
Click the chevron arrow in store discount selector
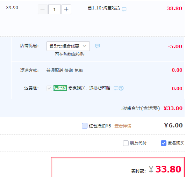(85, 46)
